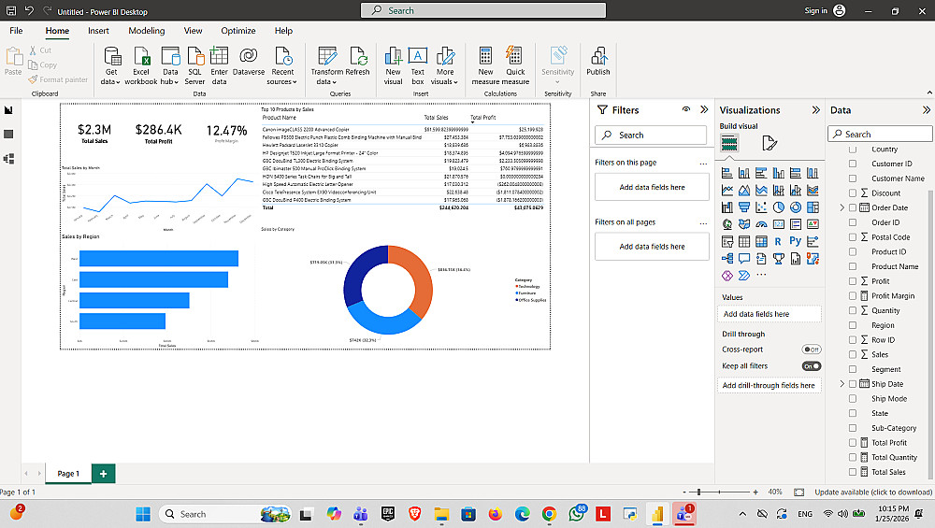935x528 pixels.
Task: Select the Python visual icon
Action: point(796,241)
